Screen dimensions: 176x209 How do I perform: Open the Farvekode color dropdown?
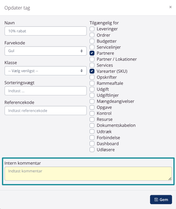pyautogui.click(x=46, y=51)
